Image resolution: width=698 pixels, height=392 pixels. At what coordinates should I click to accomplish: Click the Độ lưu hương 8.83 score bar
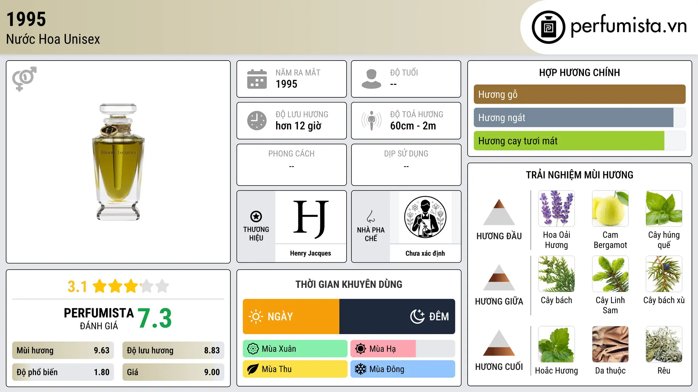point(173,350)
